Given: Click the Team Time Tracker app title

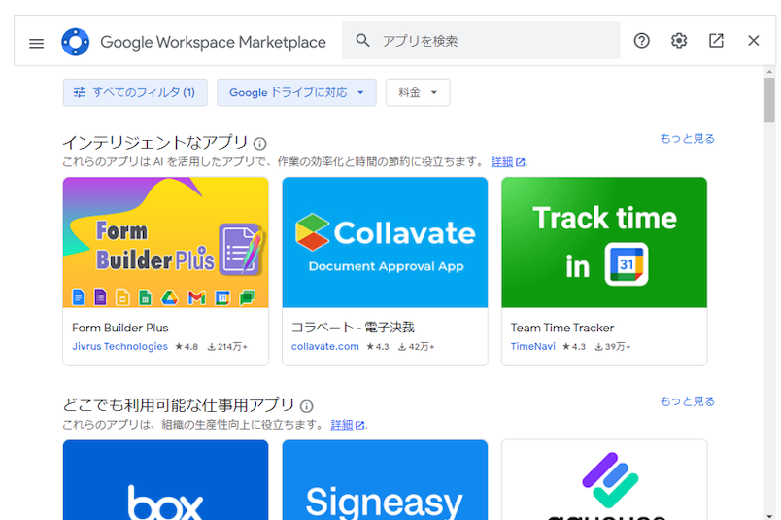Looking at the screenshot, I should 561,328.
